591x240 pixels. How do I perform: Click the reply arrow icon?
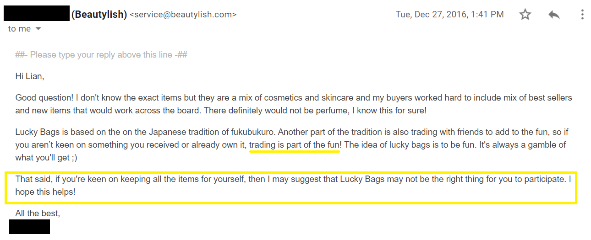tap(554, 15)
